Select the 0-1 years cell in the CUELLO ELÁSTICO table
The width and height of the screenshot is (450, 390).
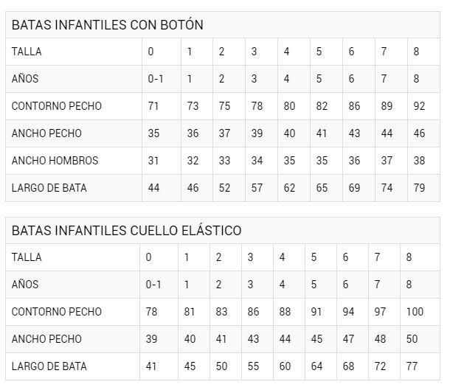153,285
